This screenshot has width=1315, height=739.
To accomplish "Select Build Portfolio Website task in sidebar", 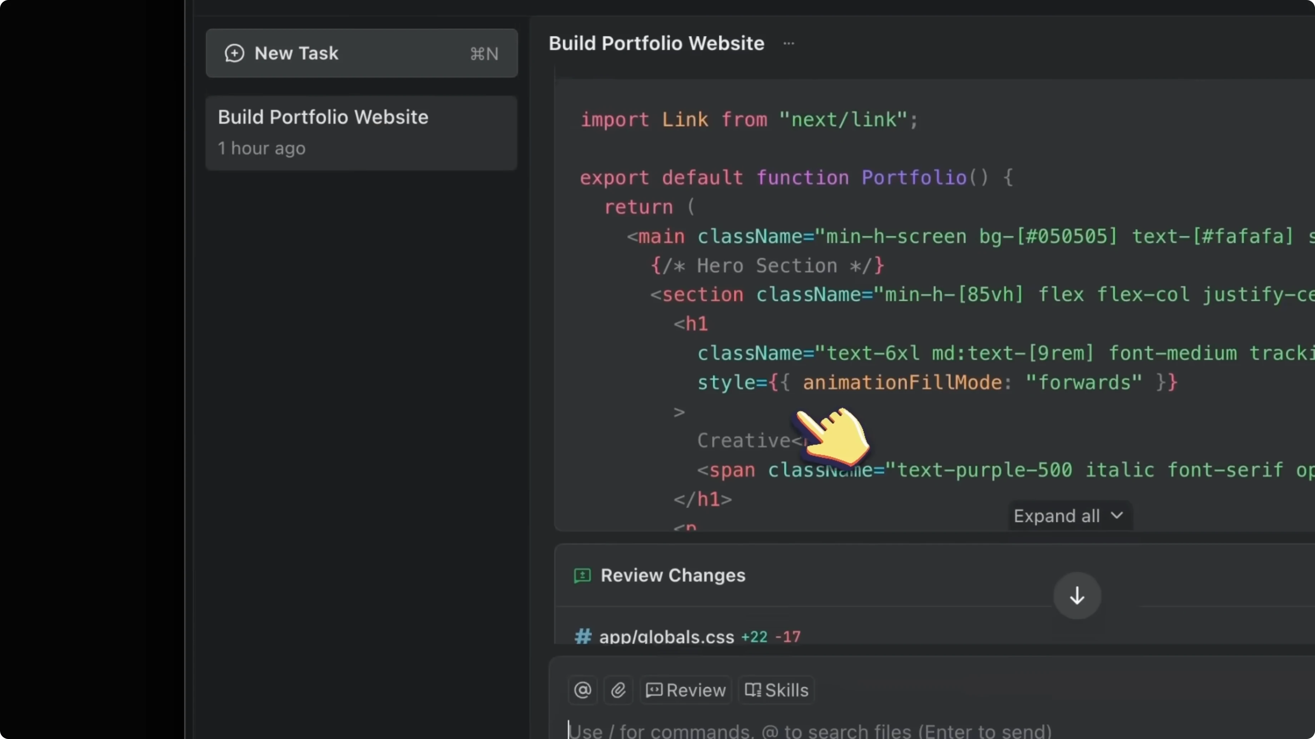I will (361, 132).
